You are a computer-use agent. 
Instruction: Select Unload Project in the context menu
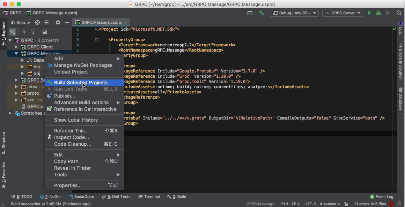(x=84, y=72)
